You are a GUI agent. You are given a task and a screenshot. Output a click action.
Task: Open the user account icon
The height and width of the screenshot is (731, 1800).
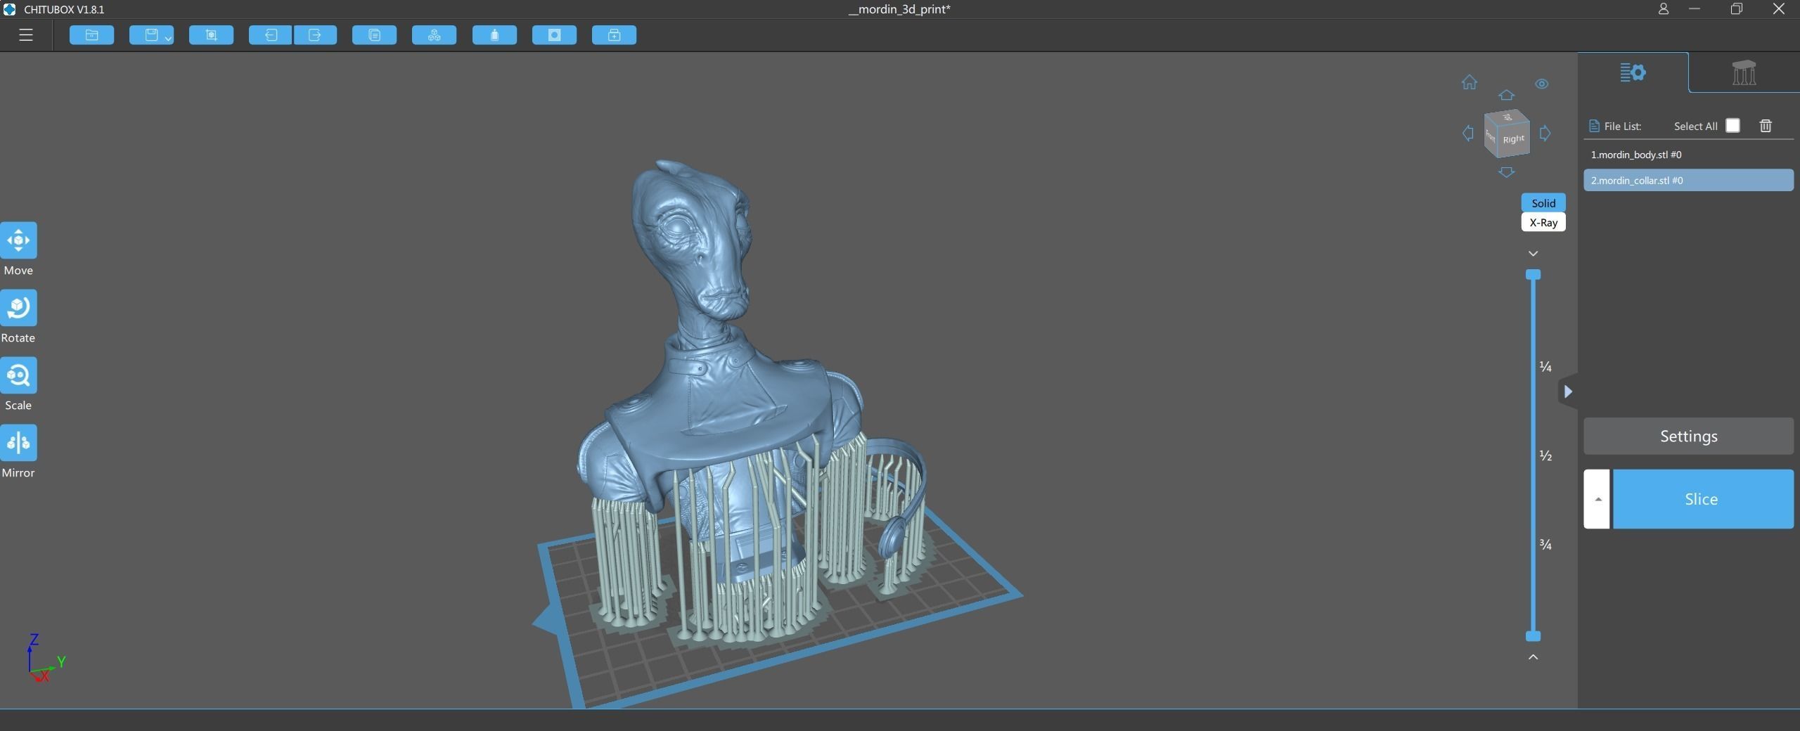pyautogui.click(x=1663, y=9)
